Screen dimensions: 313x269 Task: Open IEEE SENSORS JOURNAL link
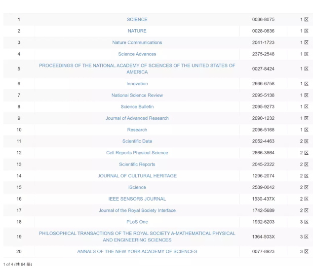(x=137, y=199)
